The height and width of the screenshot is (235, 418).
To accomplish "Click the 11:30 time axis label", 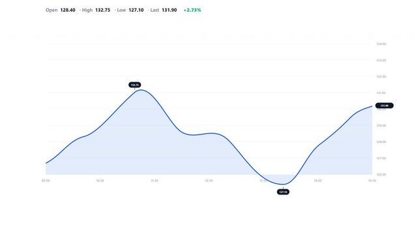I will 155,181.
